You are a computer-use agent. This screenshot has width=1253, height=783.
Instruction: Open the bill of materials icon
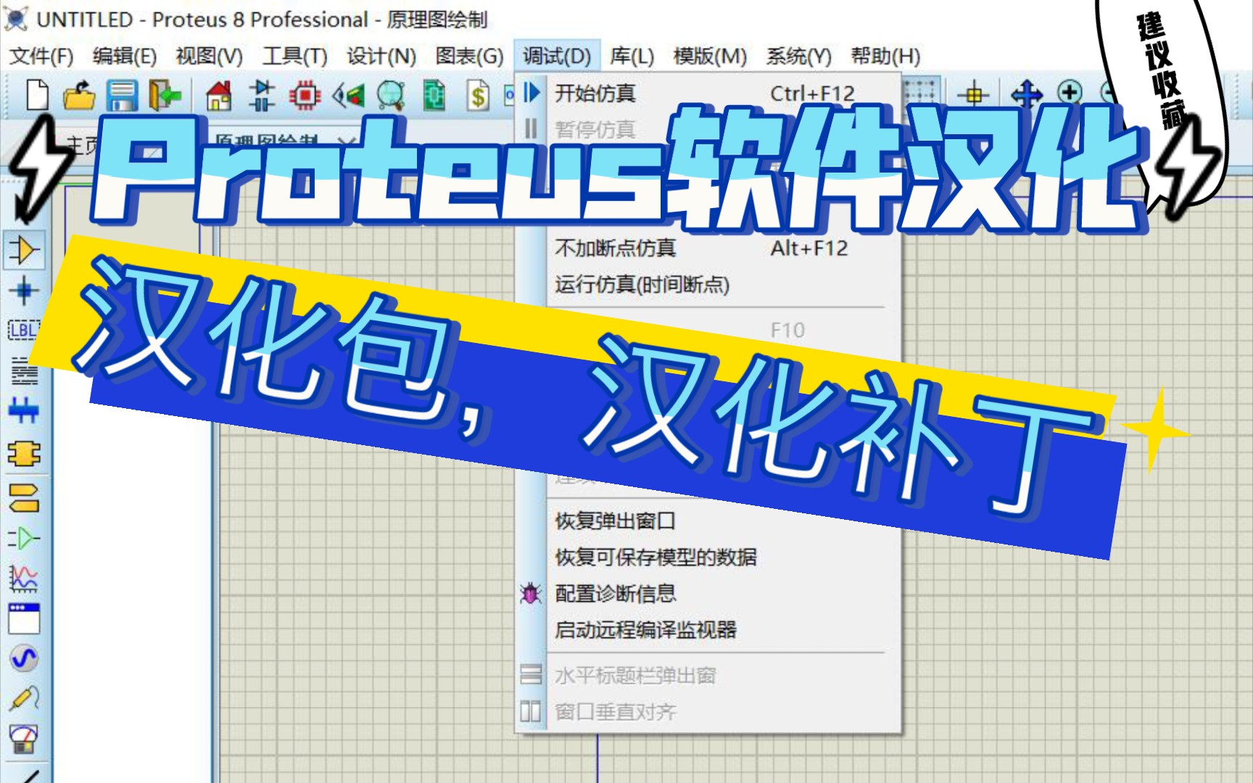pyautogui.click(x=477, y=94)
